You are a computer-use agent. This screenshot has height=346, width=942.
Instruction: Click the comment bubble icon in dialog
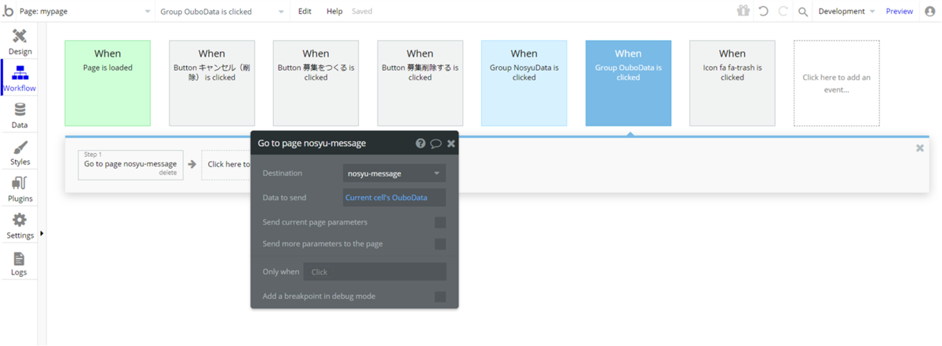pyautogui.click(x=436, y=144)
